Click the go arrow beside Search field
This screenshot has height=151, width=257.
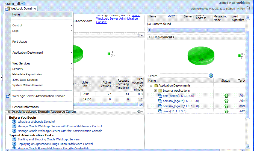click(x=211, y=76)
